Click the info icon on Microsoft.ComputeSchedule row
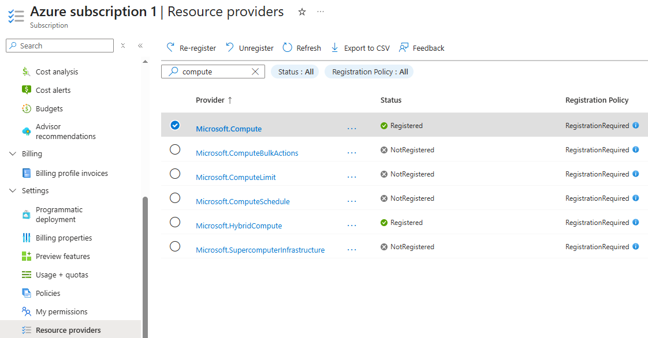The width and height of the screenshot is (648, 338). coord(636,198)
